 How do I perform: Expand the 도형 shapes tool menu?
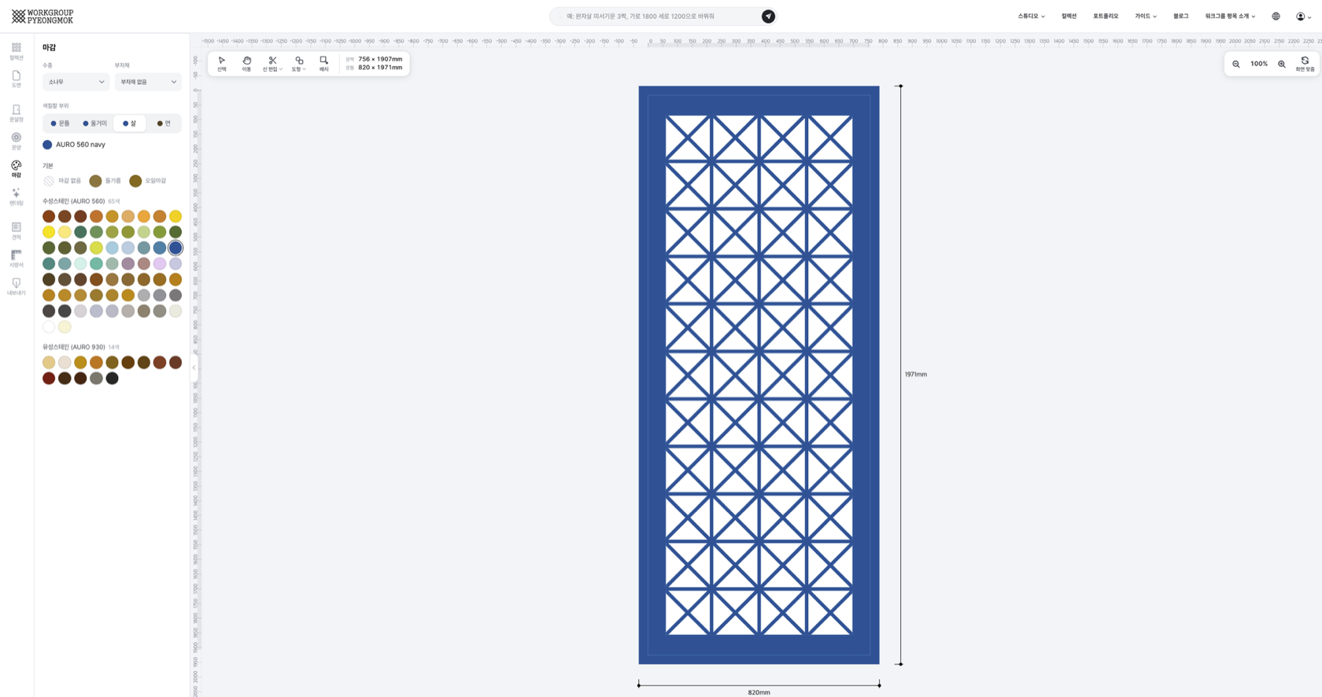pos(299,64)
